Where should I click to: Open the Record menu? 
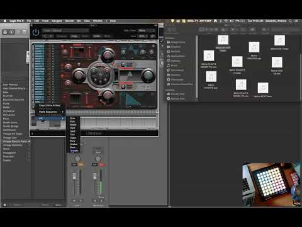(69, 21)
